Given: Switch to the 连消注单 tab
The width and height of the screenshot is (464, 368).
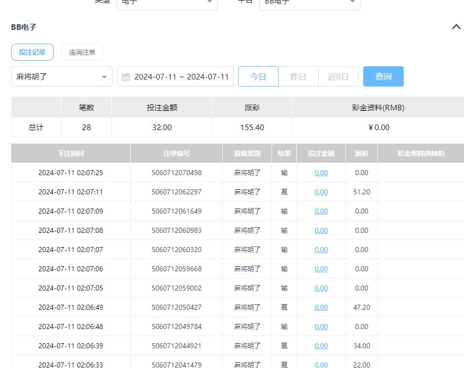Looking at the screenshot, I should (83, 52).
